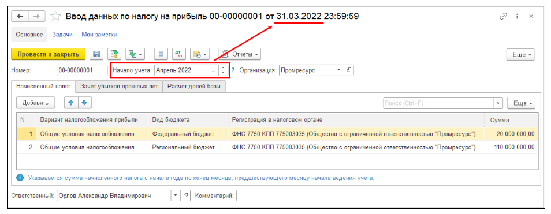This screenshot has height=214, width=551.
Task: Save document with floppy disk icon
Action: click(x=96, y=54)
